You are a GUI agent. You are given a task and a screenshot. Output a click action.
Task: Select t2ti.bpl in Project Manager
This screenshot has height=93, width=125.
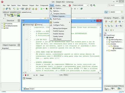[111, 37]
